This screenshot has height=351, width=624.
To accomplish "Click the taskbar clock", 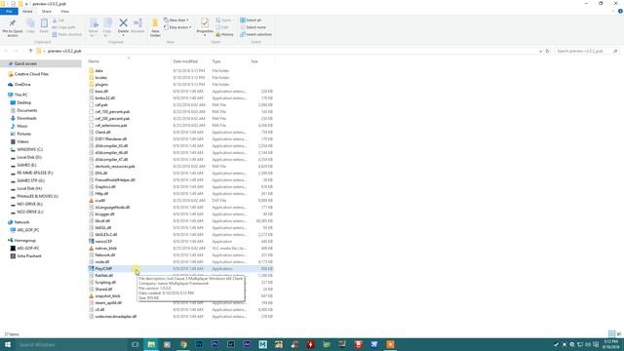I will click(x=610, y=344).
